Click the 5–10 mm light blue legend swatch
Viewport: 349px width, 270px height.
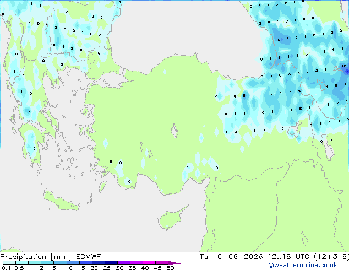(x=60, y=263)
